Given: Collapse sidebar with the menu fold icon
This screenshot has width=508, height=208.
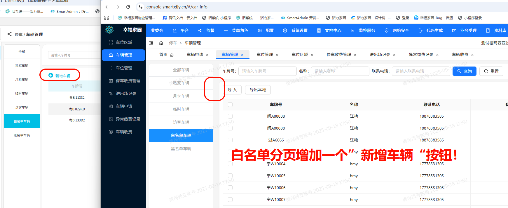Looking at the screenshot, I should (x=151, y=43).
